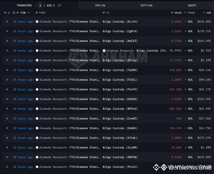Viewport: 214px width, 174px height.
Task: Open the TRANSFERS tab
Action: (x=24, y=5)
